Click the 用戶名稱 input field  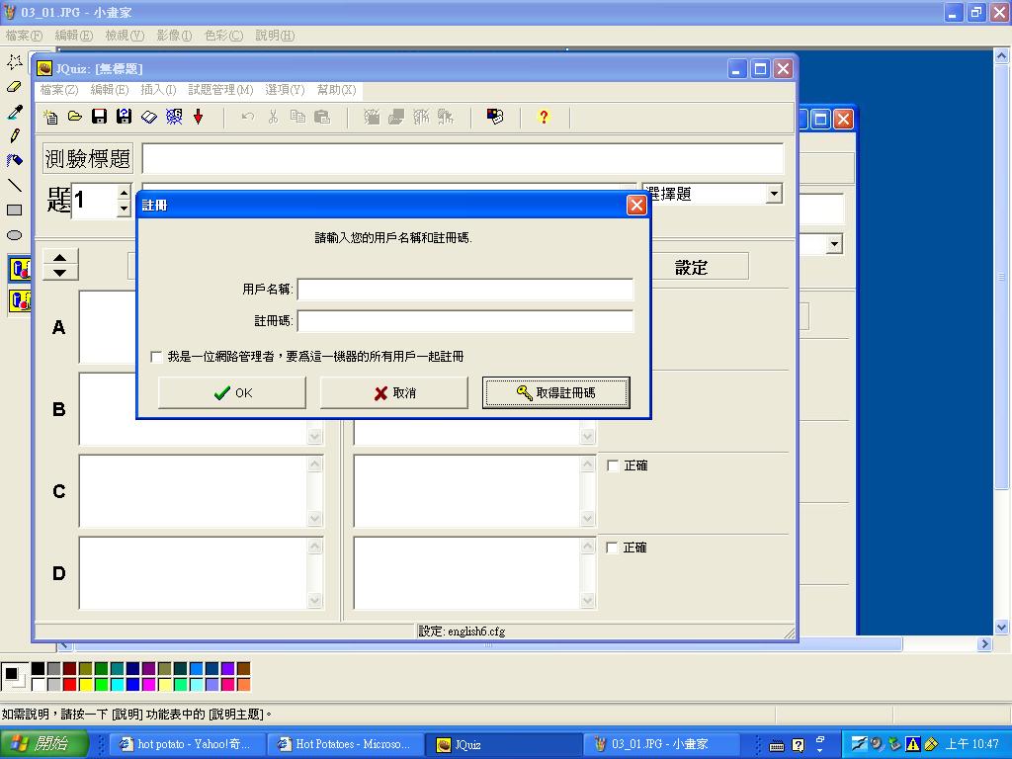[x=464, y=290]
